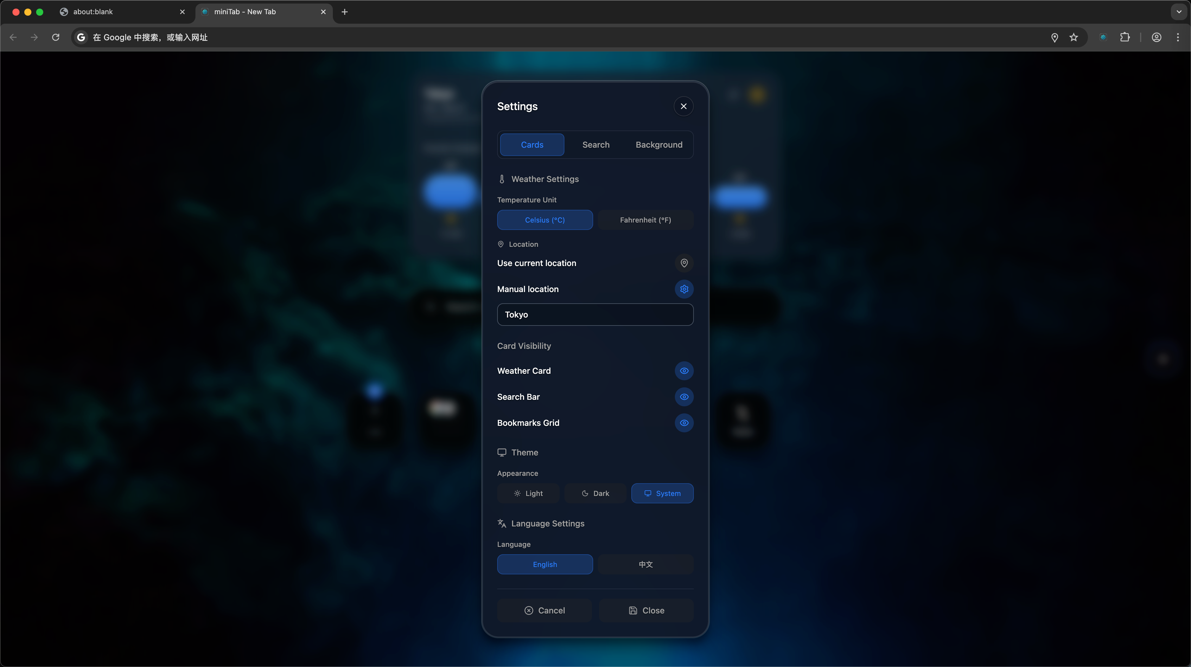
Task: Toggle Bookmarks Grid visibility eye
Action: 684,423
